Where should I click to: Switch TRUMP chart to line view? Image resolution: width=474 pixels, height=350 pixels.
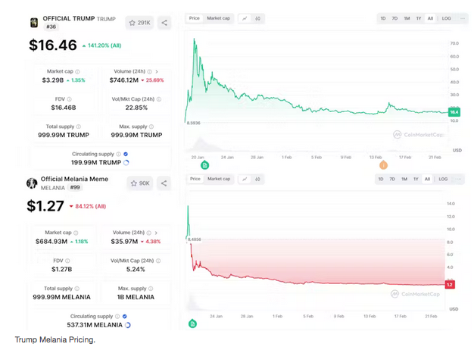tap(245, 18)
